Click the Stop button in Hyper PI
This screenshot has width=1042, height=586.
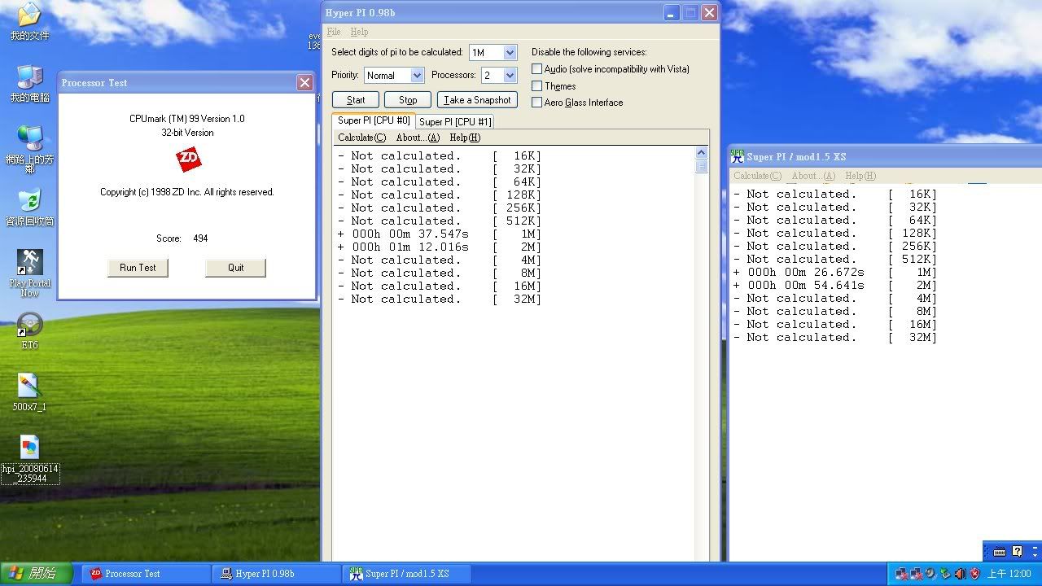(x=408, y=100)
